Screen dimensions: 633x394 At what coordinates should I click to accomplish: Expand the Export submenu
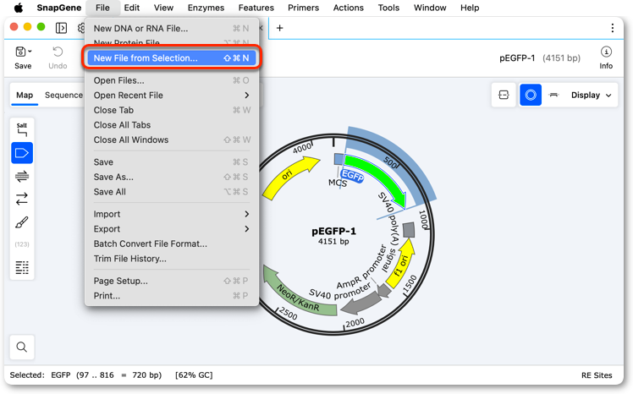pyautogui.click(x=172, y=229)
